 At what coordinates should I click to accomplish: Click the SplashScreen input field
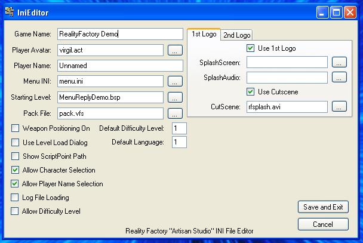pyautogui.click(x=287, y=62)
